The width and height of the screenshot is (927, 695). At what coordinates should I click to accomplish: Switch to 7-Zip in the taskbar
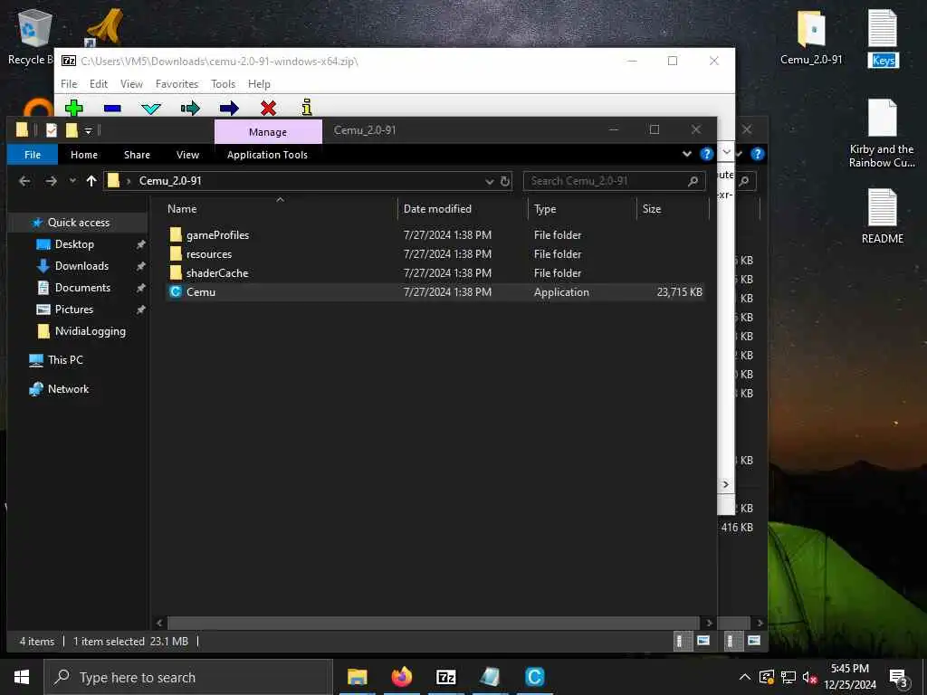point(445,677)
